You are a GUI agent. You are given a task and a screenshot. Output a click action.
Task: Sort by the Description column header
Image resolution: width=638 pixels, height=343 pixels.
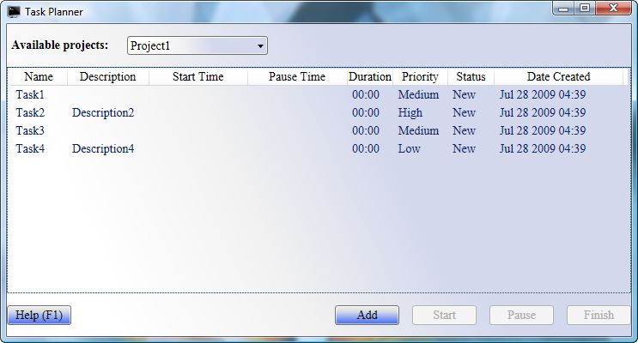click(x=107, y=77)
